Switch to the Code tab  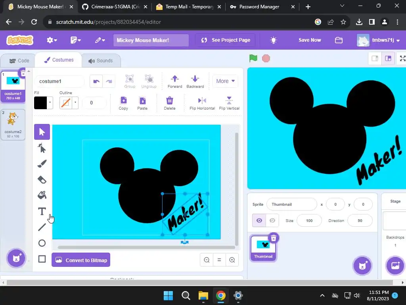click(19, 60)
